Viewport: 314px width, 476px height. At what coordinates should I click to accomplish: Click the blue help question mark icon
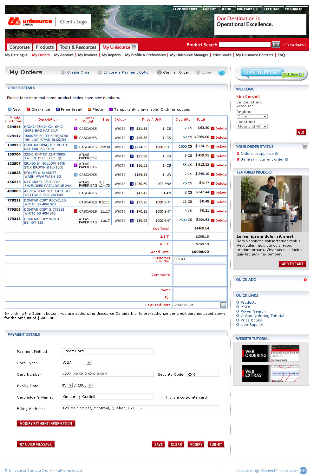click(221, 72)
